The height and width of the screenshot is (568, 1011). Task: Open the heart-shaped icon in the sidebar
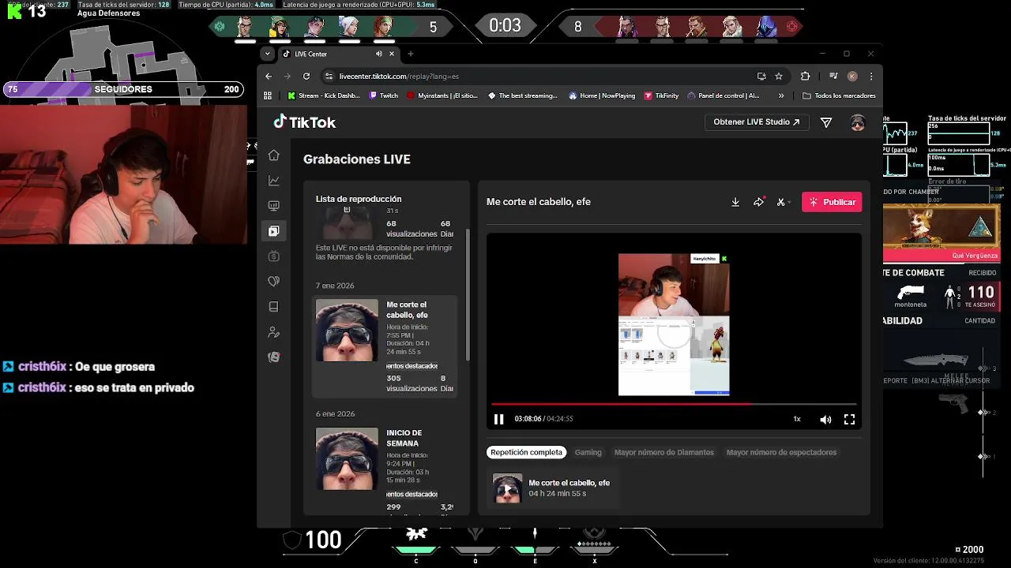(273, 282)
